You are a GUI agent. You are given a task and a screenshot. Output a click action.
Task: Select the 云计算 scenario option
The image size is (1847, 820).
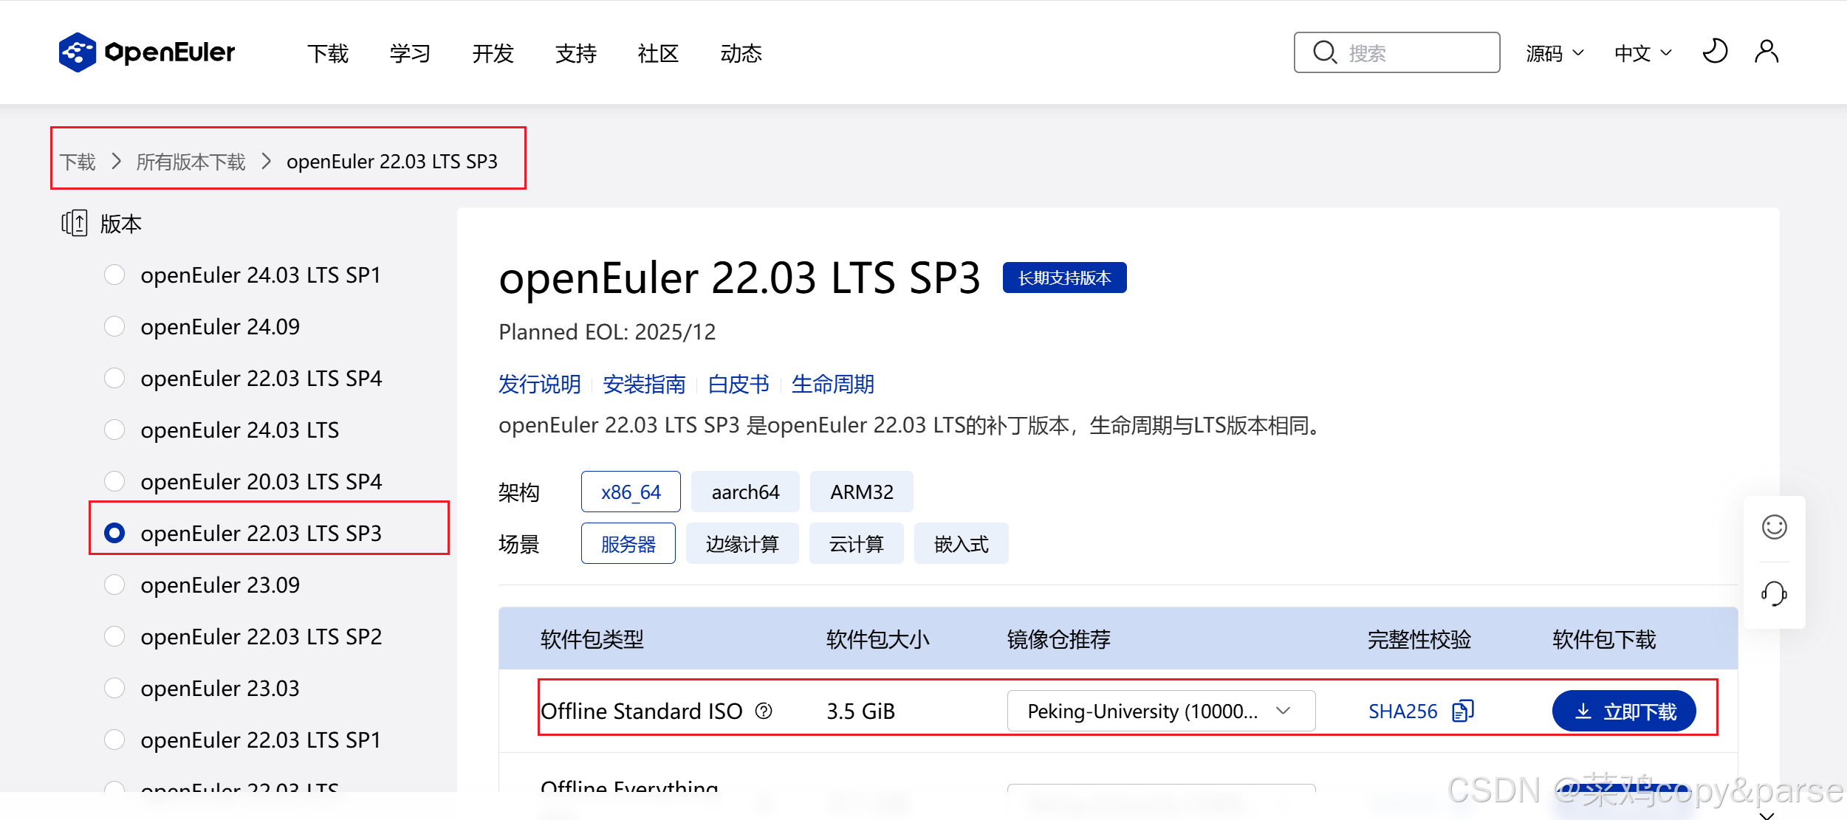856,544
